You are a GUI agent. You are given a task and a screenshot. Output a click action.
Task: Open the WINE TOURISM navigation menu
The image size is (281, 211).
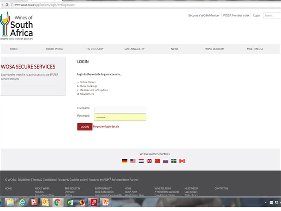[215, 49]
